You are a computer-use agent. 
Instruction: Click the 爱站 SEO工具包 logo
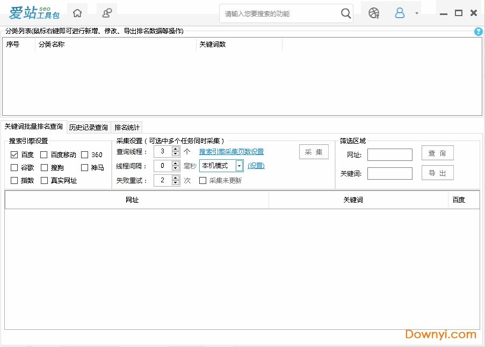point(34,13)
